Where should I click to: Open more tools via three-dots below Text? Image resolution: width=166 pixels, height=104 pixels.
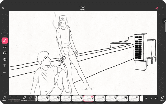coord(5,72)
